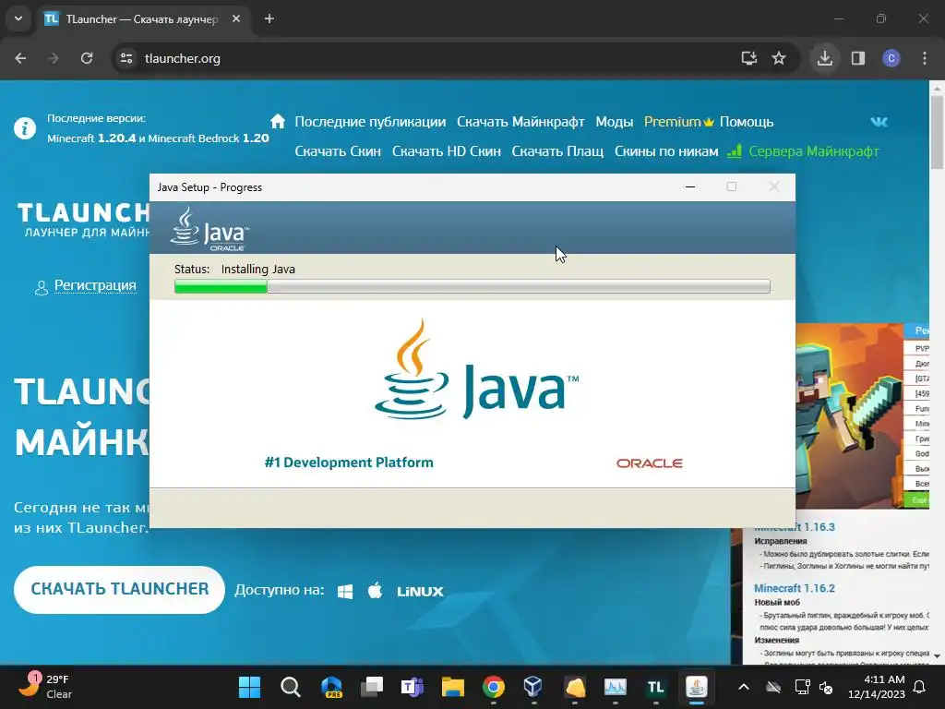Open Task View on the taskbar
The width and height of the screenshot is (945, 709).
tap(372, 687)
